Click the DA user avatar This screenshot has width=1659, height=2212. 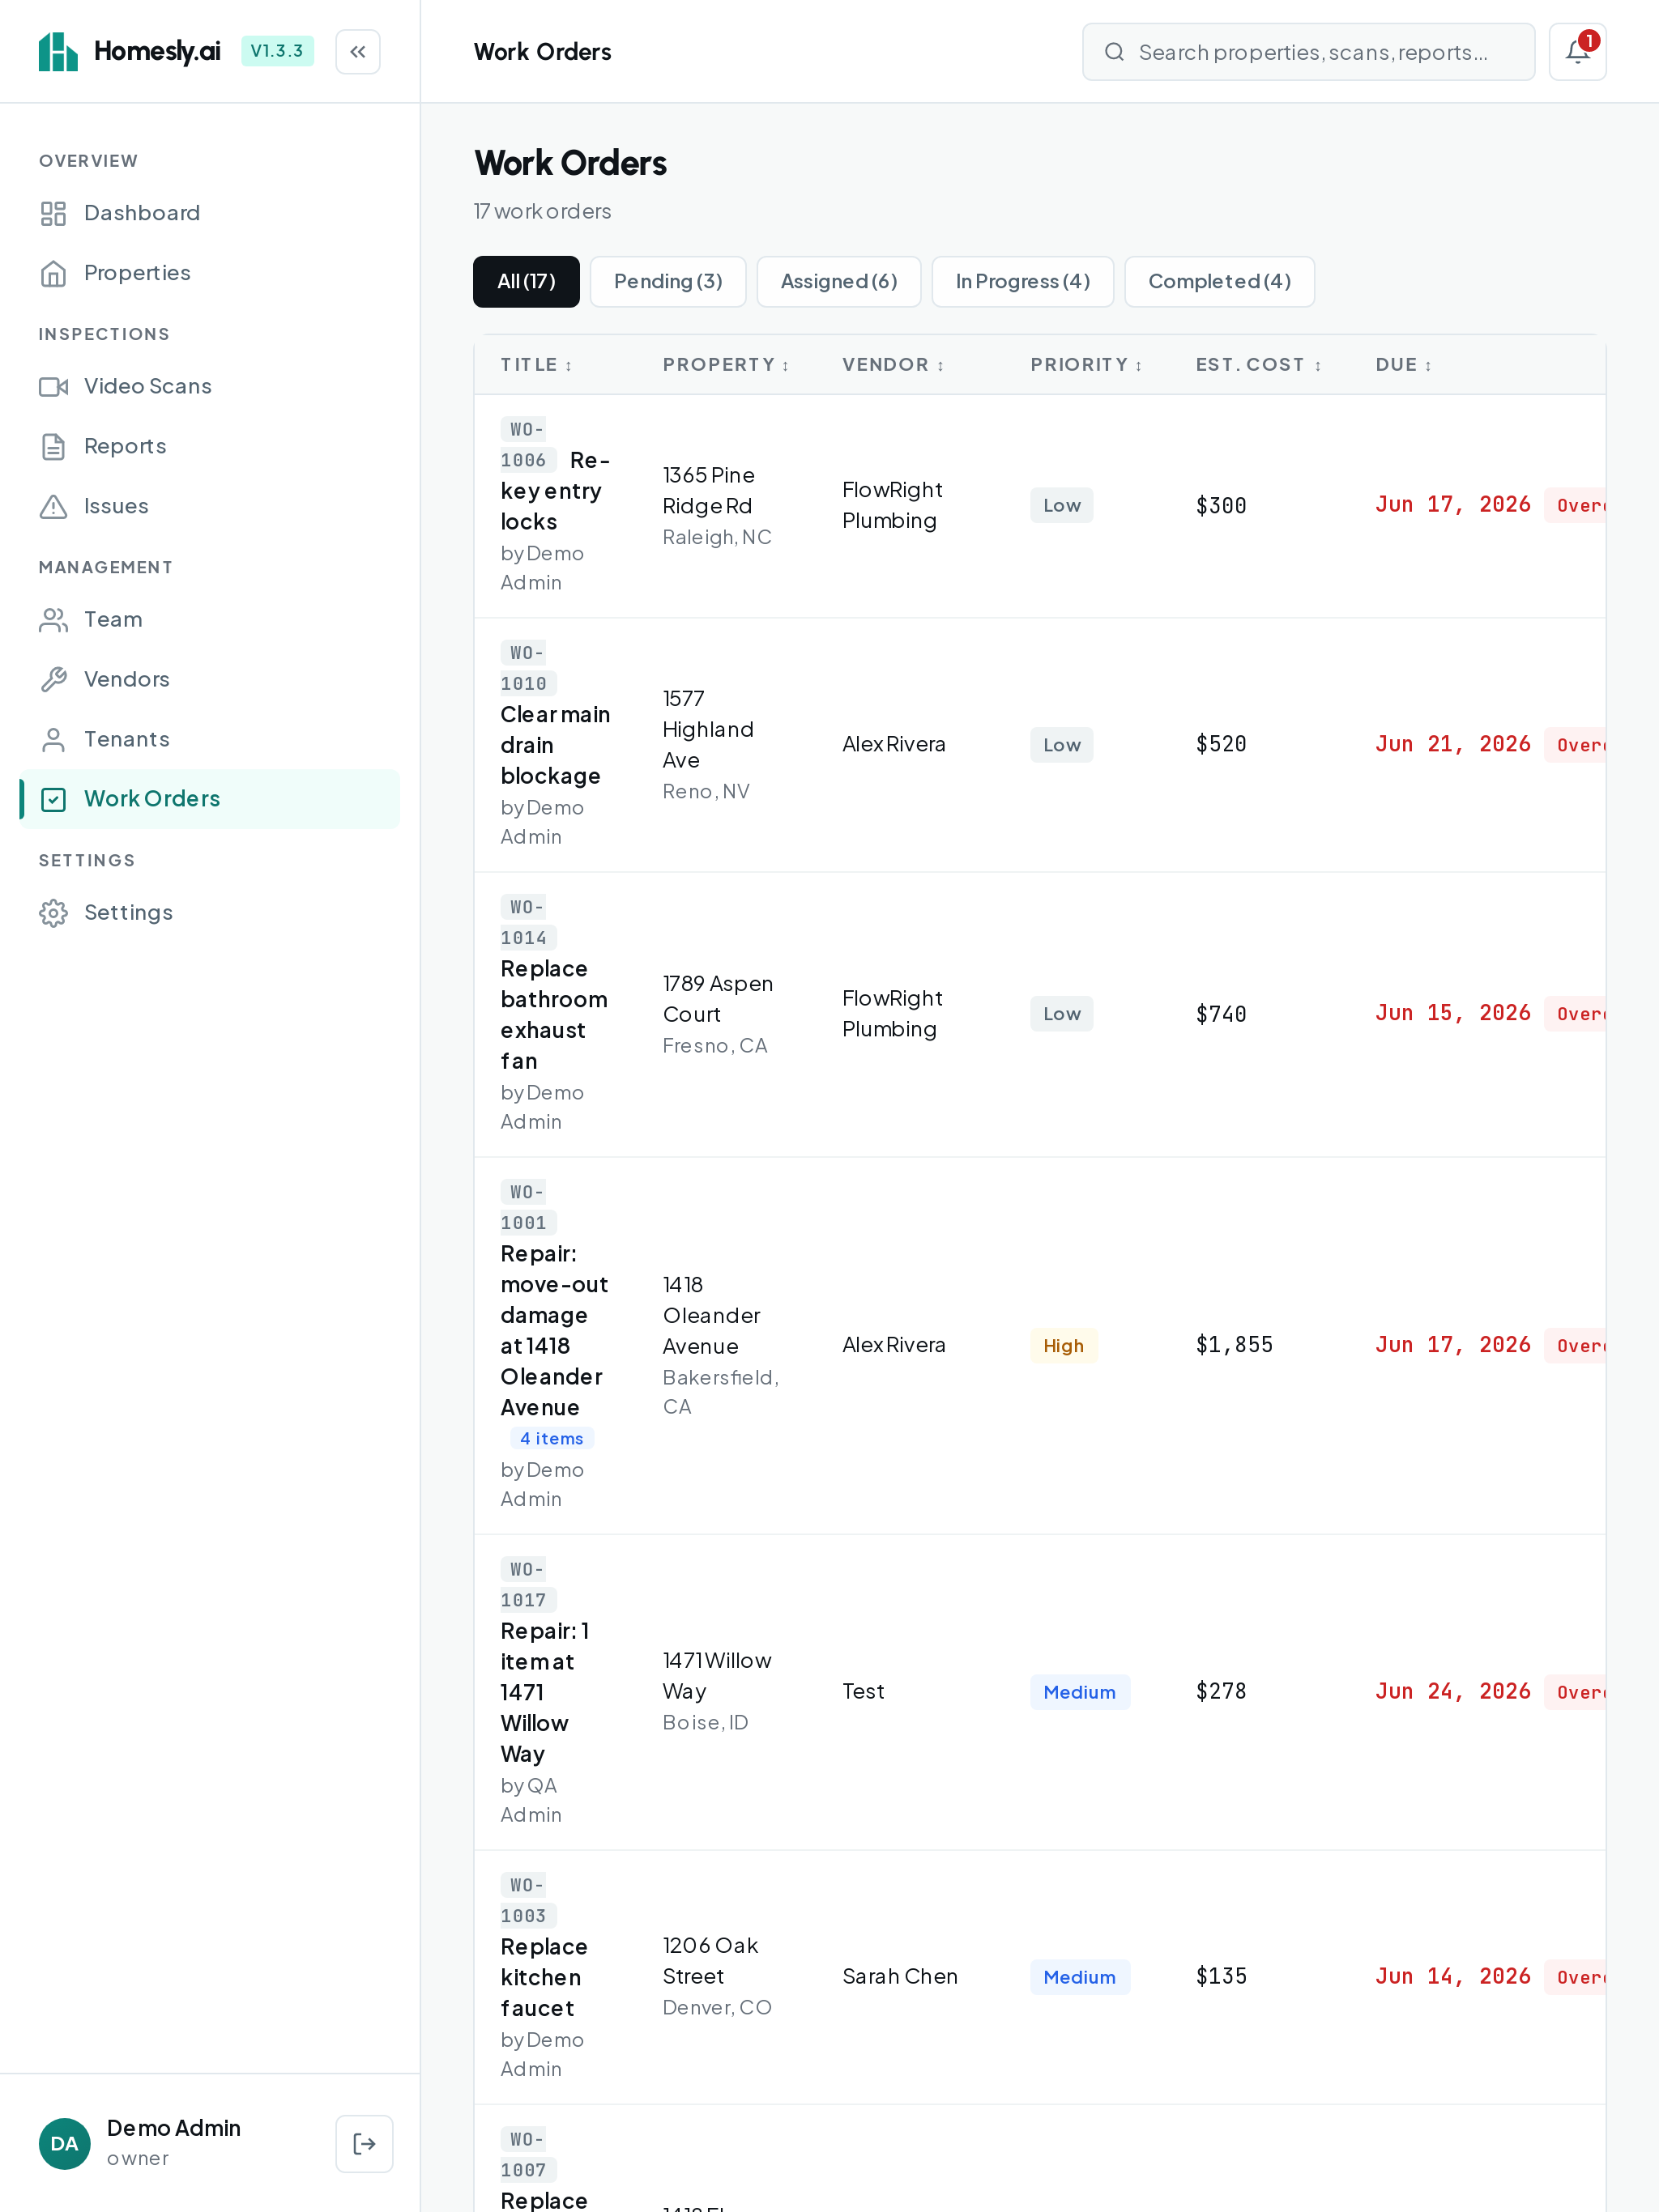64,2143
